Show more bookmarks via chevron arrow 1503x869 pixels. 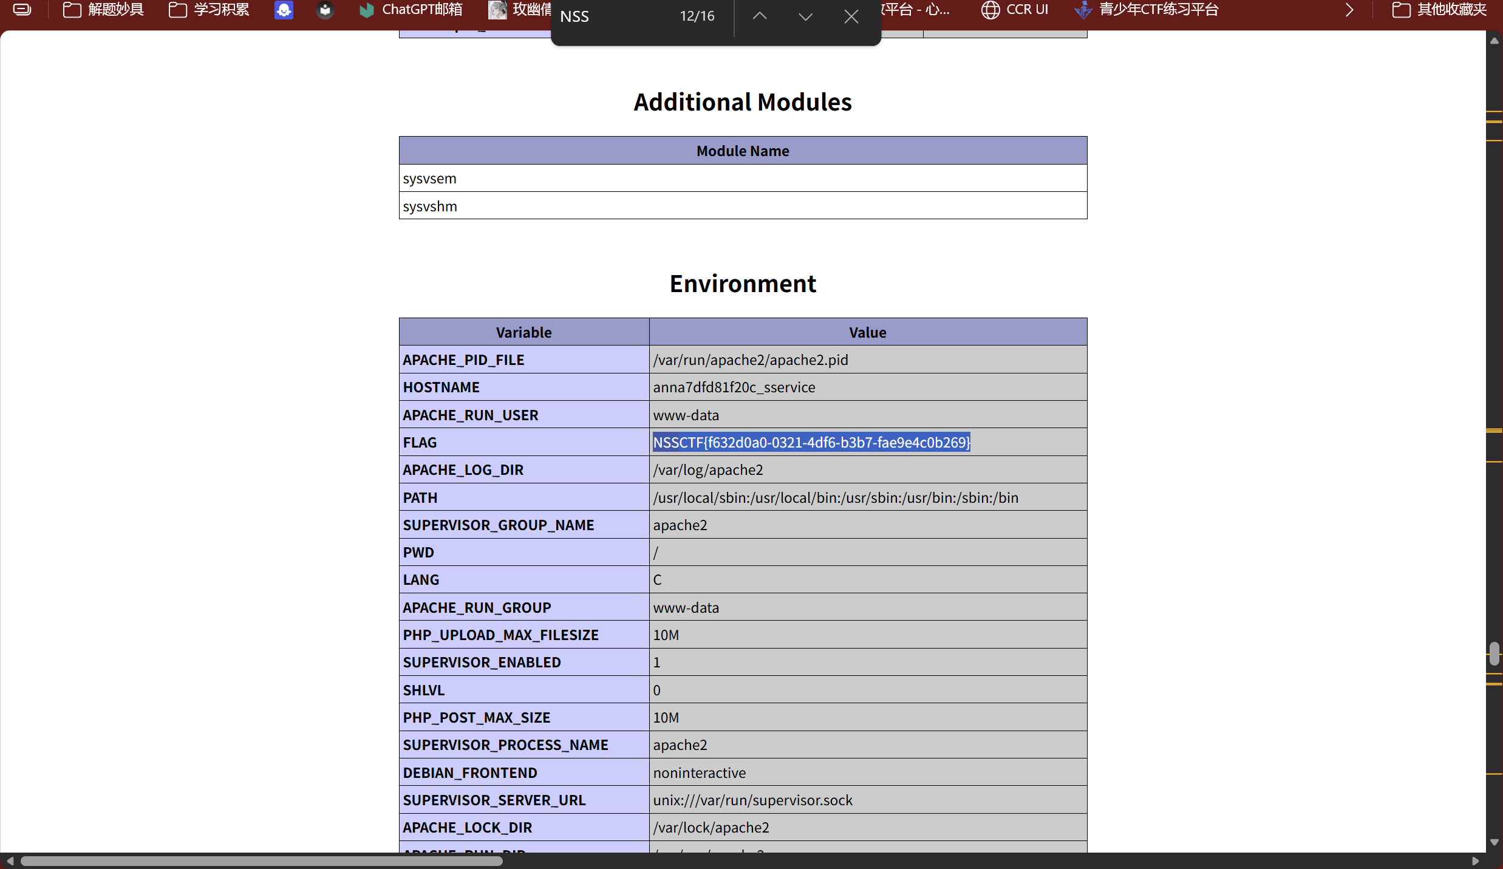(1349, 10)
